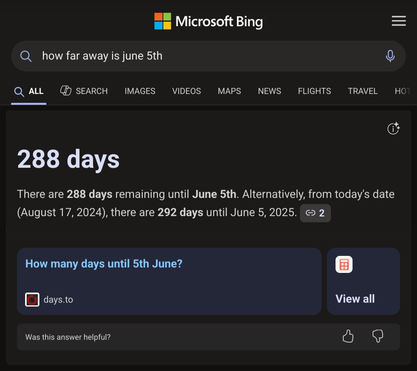Open "How many days until 5th June?" link
Screen dimensions: 417x371
tap(104, 264)
